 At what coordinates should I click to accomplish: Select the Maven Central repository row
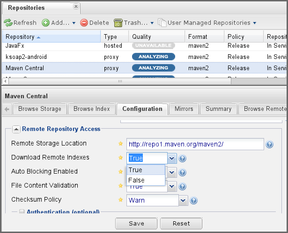[144, 68]
